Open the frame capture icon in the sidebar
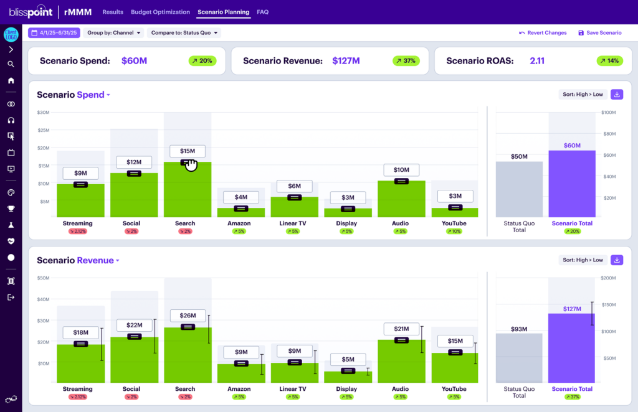The width and height of the screenshot is (638, 412). click(11, 281)
